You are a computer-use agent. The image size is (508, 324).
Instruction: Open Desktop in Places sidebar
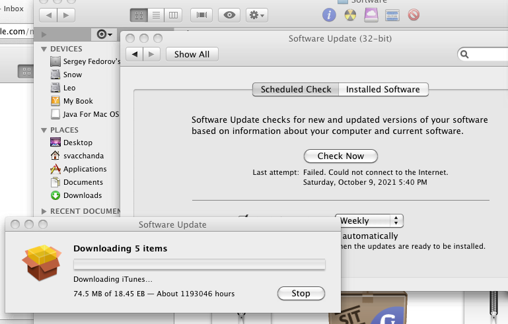(71, 143)
